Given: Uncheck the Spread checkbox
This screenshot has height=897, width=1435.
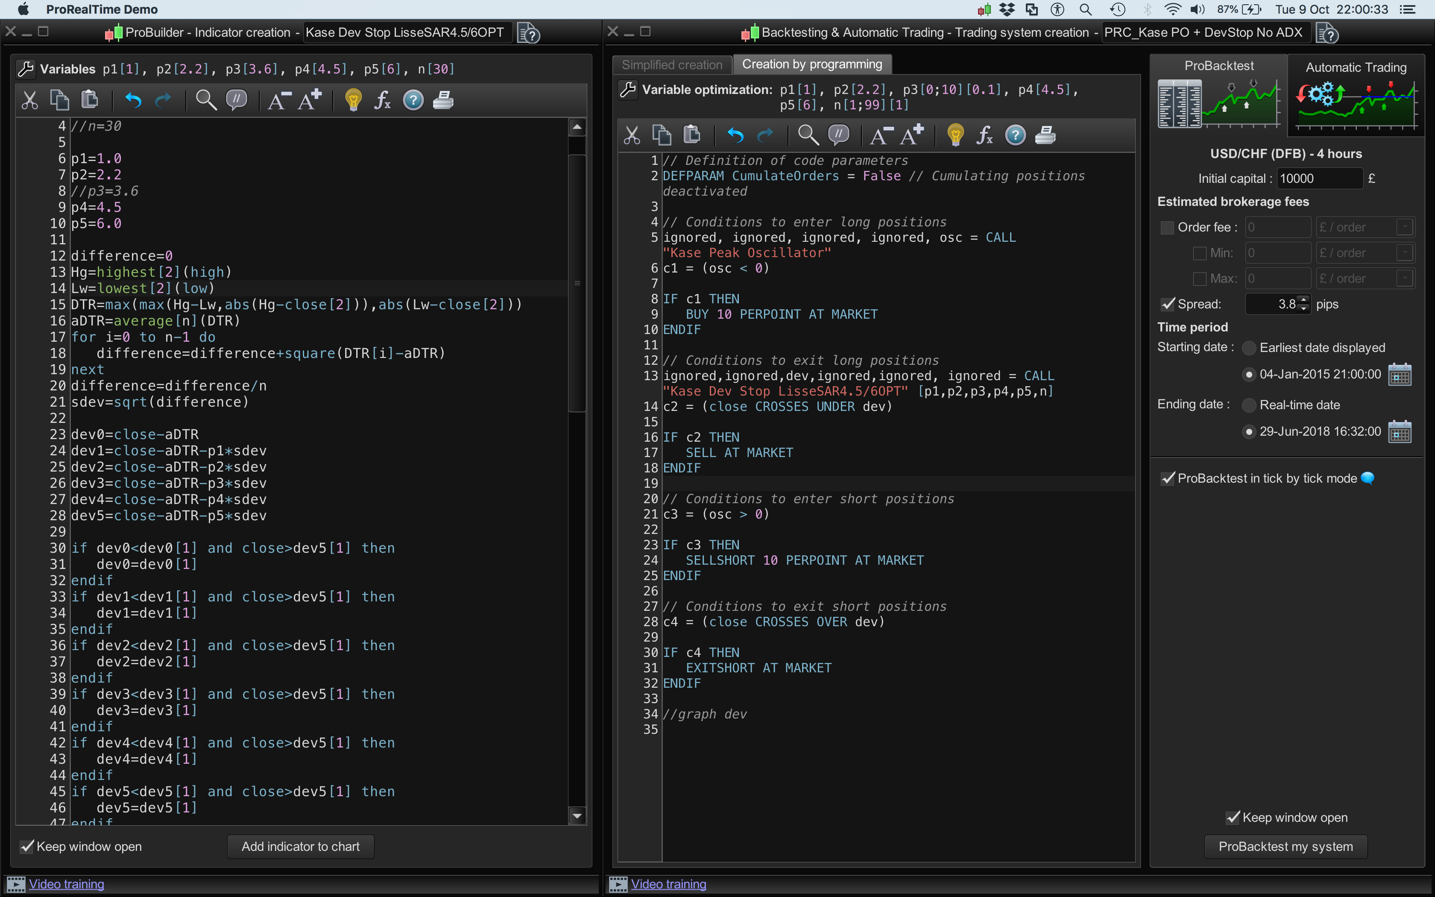Looking at the screenshot, I should 1168,304.
